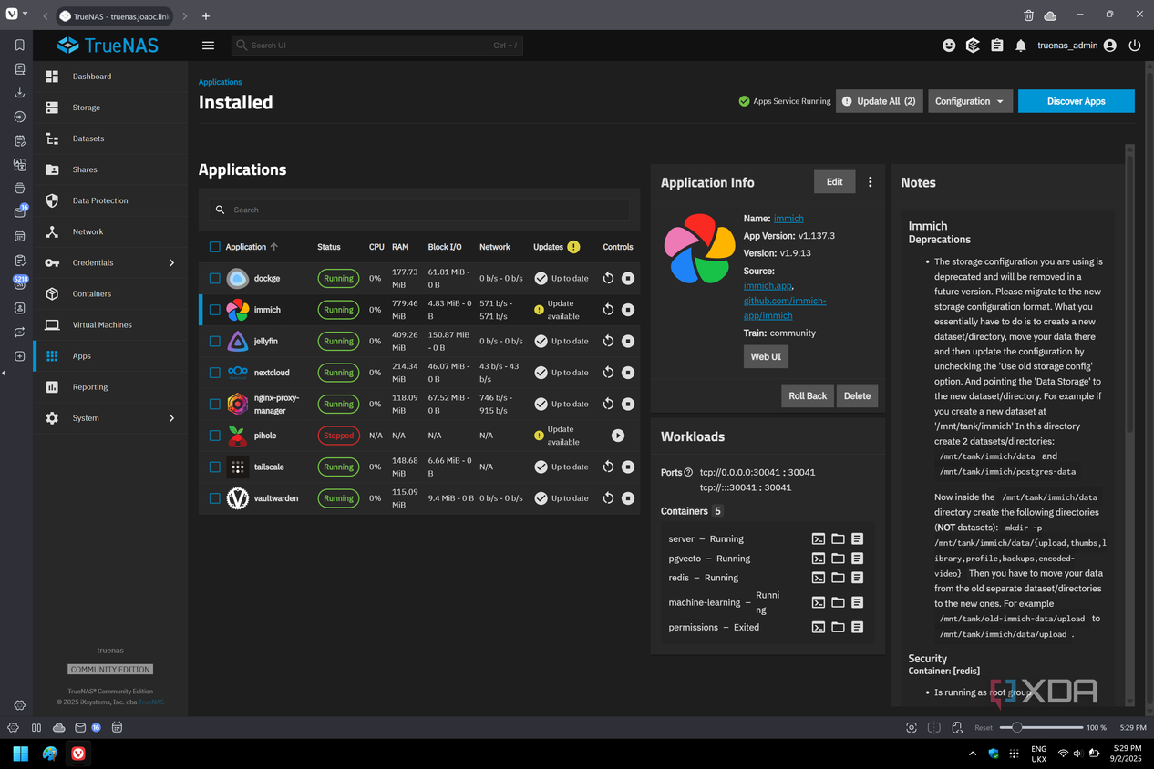Viewport: 1154px width, 769px height.
Task: Open Reporting in sidebar
Action: point(110,387)
